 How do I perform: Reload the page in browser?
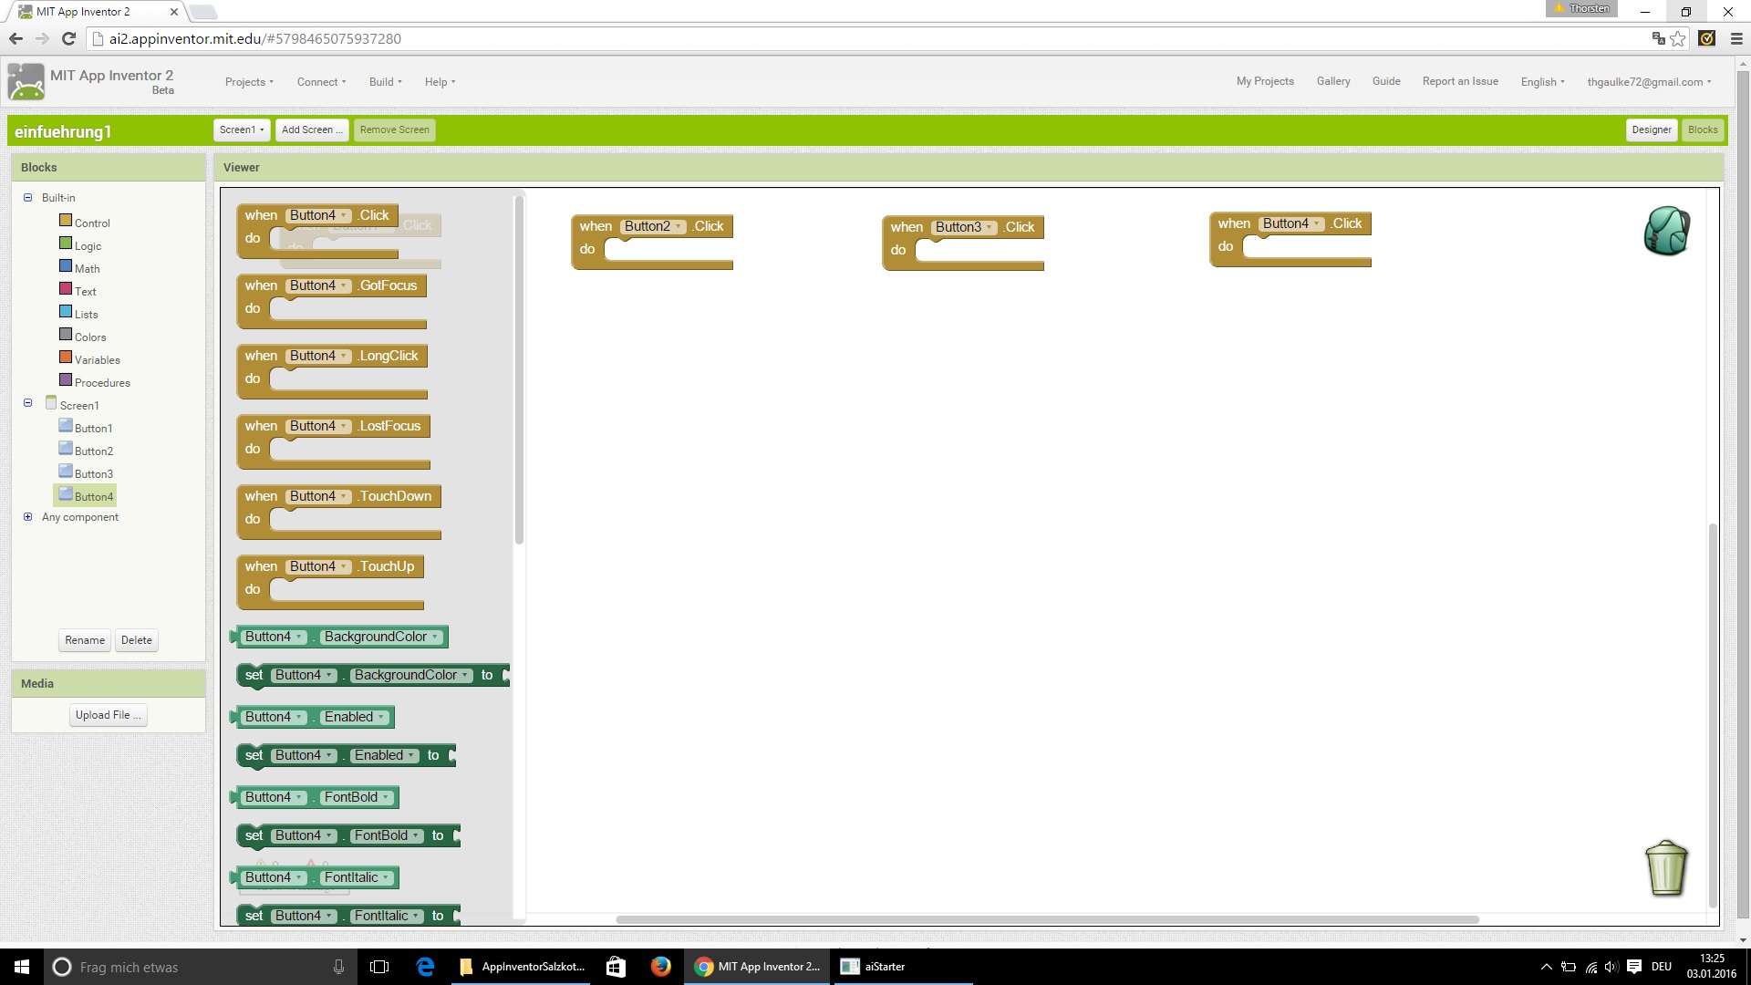coord(68,38)
